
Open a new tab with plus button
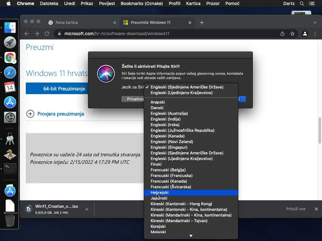point(202,23)
